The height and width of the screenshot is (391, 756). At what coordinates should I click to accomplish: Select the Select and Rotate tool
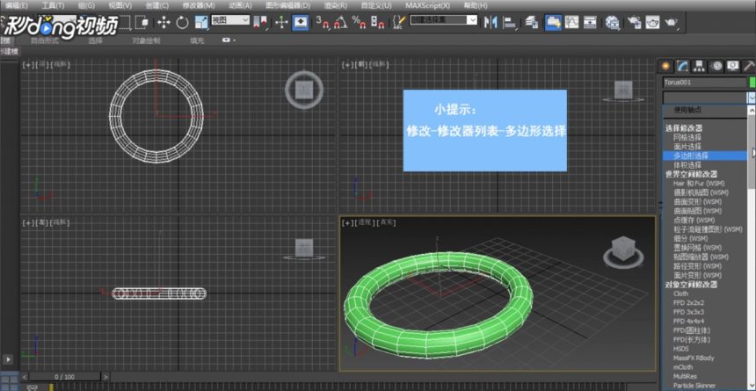click(182, 22)
